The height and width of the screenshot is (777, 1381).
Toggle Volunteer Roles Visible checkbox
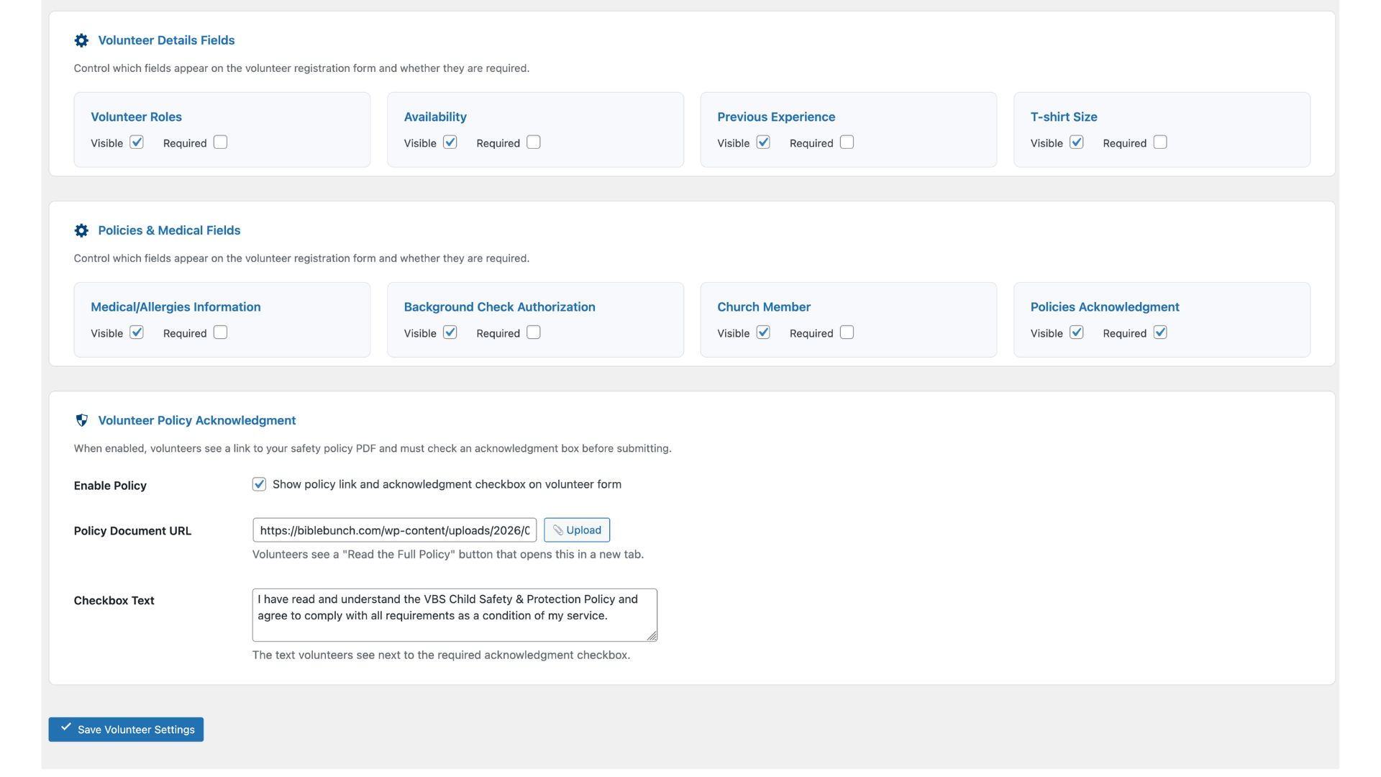point(137,142)
